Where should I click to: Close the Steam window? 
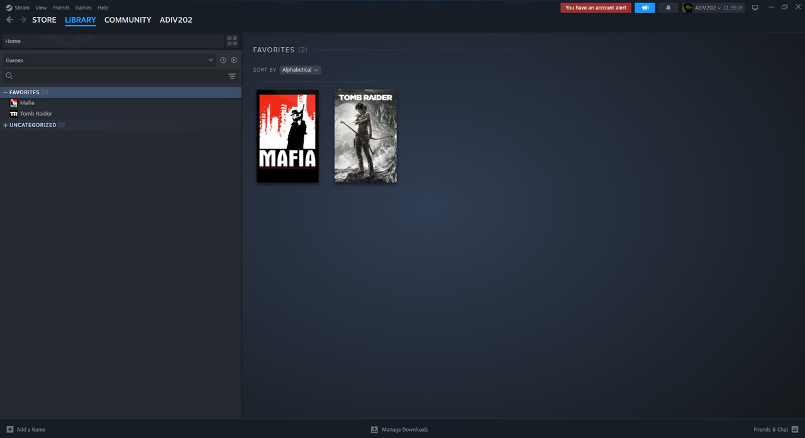click(797, 7)
